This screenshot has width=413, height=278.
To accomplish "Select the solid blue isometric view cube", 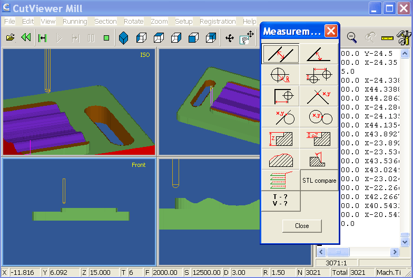I will [x=123, y=37].
